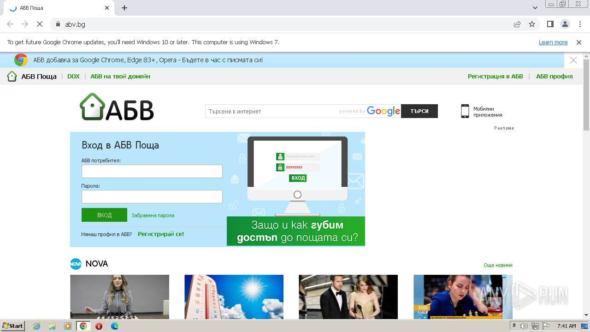This screenshot has height=332, width=590.
Task: Open Chrome side panel
Action: click(x=550, y=24)
